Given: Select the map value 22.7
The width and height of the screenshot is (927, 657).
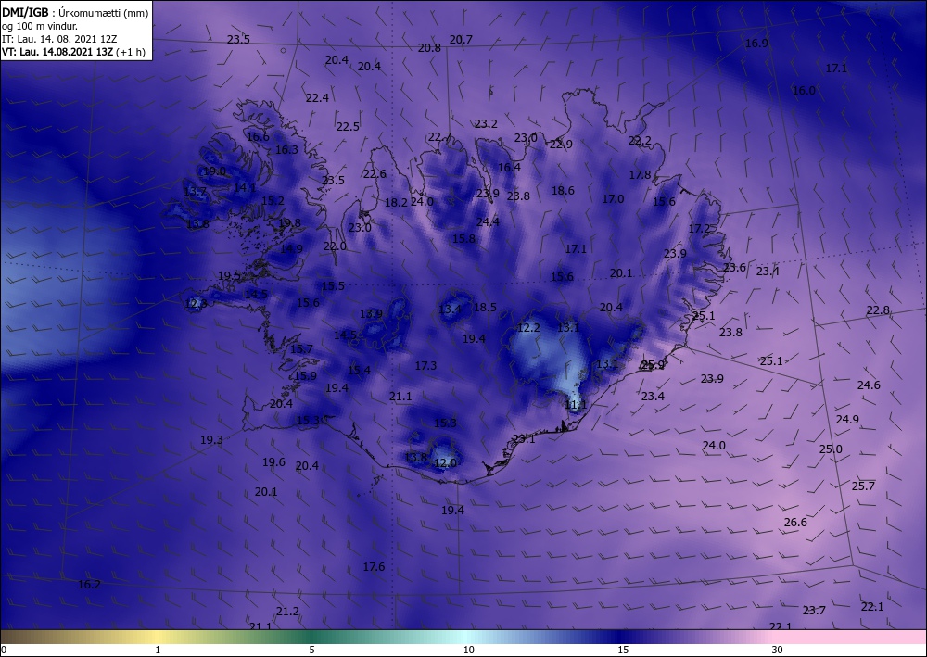Looking at the screenshot, I should (x=439, y=137).
